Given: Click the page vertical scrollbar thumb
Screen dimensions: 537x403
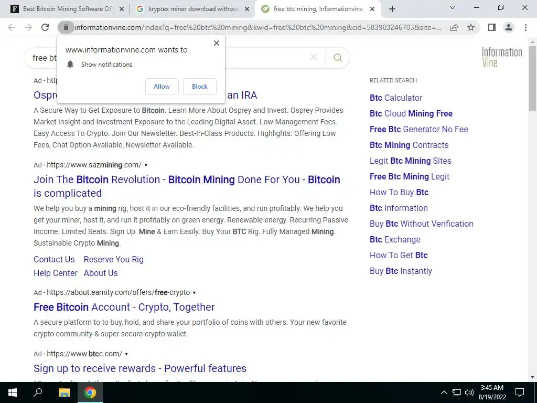Looking at the screenshot, I should tap(532, 79).
